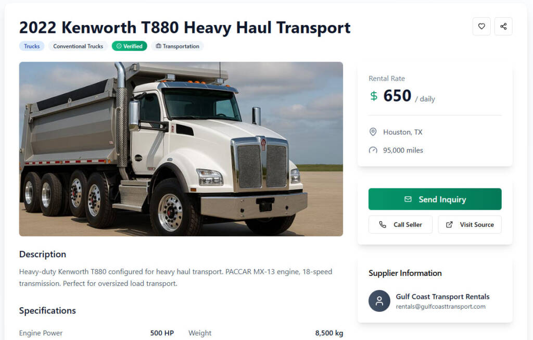Image resolution: width=533 pixels, height=340 pixels.
Task: Click the external link icon on Visit Source
Action: (x=449, y=224)
